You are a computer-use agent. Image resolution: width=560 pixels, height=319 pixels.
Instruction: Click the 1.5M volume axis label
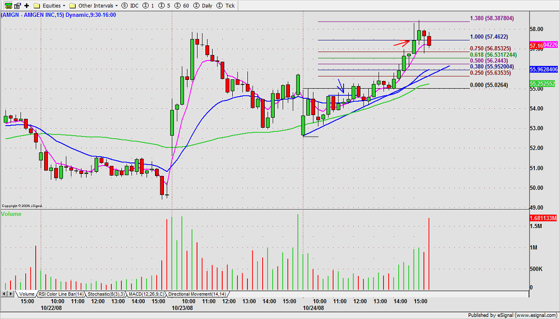pos(536,226)
